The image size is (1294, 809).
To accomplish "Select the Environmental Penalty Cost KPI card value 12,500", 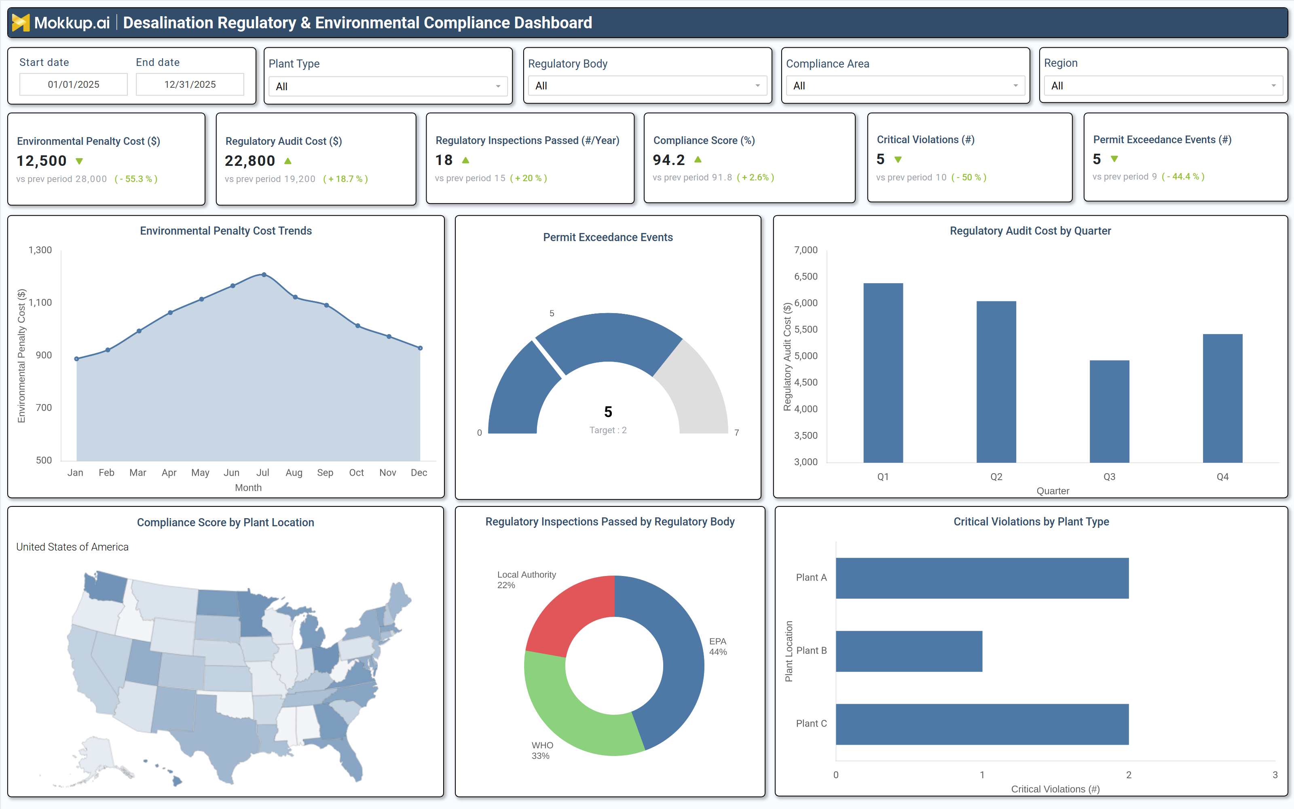I will 42,161.
